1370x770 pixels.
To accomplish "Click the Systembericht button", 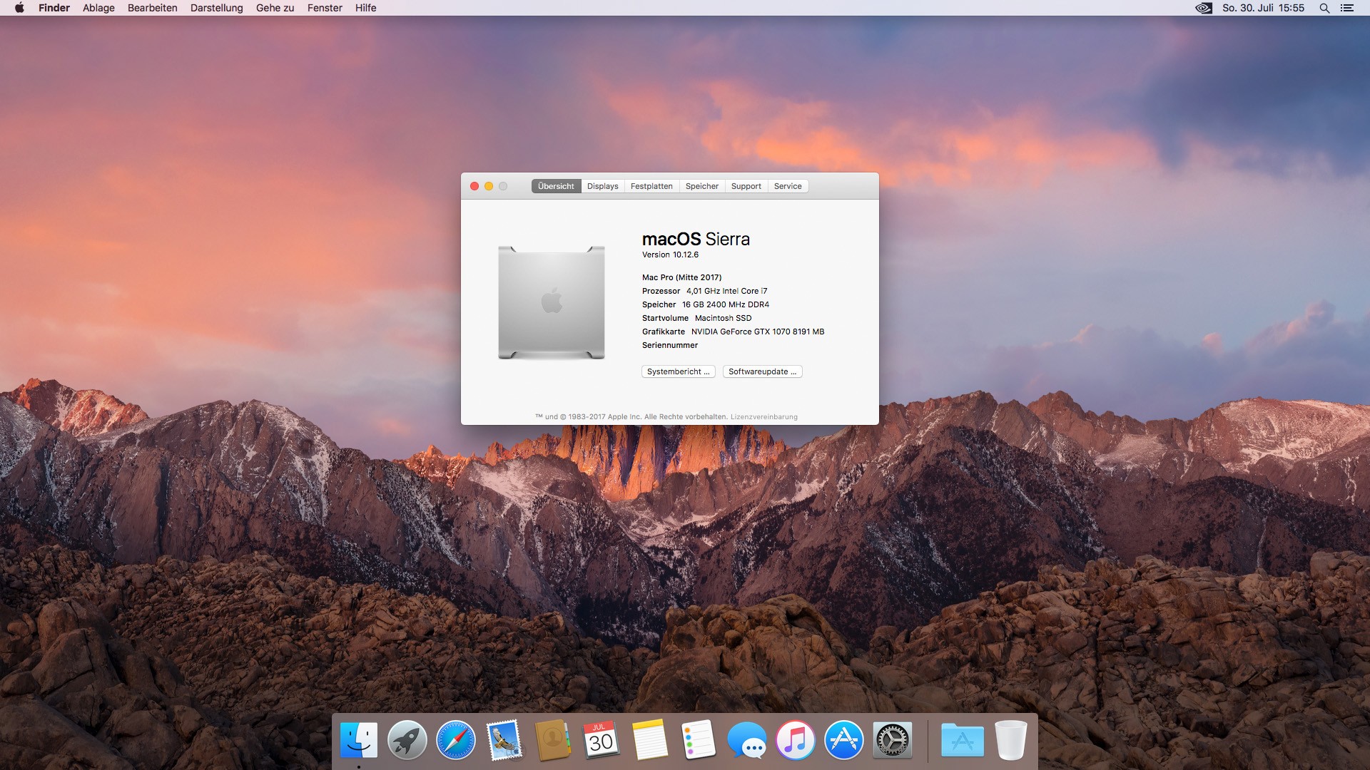I will tap(678, 371).
